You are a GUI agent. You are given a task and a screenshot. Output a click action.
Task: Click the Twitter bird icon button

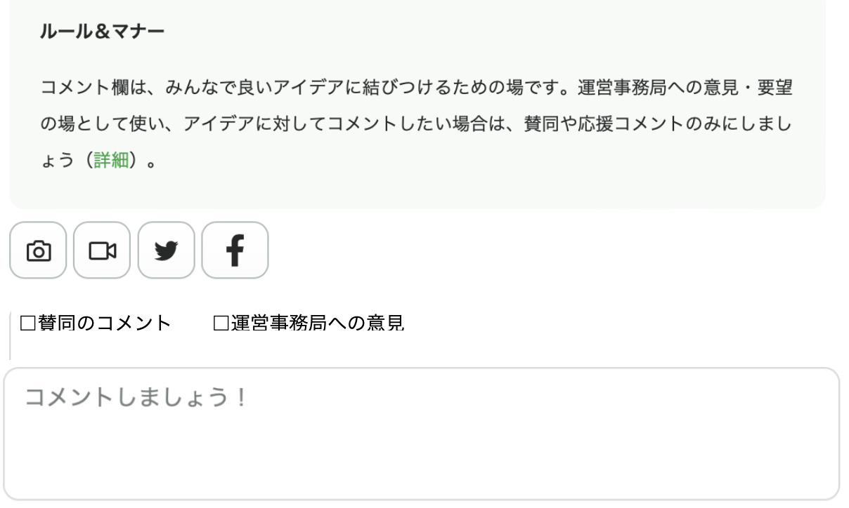point(166,250)
